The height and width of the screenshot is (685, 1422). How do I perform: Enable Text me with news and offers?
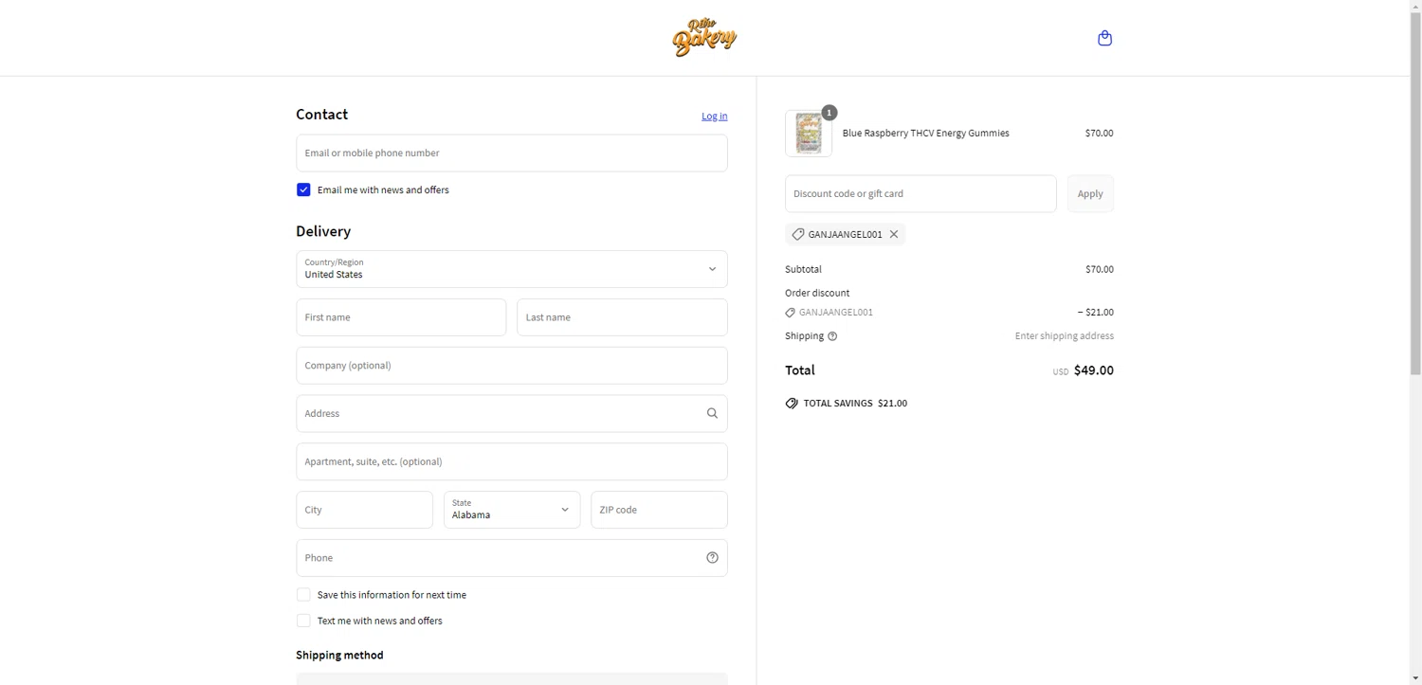tap(303, 621)
